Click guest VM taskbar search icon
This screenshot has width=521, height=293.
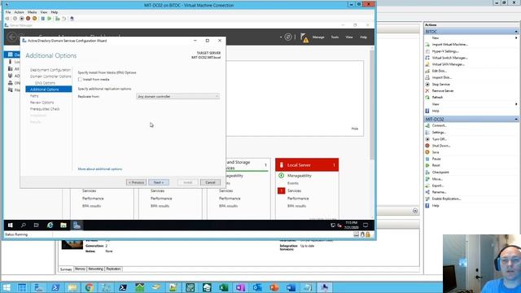24,225
